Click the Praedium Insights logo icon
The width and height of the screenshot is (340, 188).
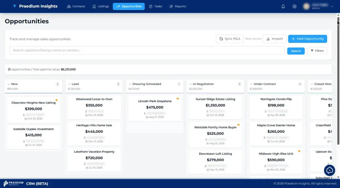click(x=14, y=6)
